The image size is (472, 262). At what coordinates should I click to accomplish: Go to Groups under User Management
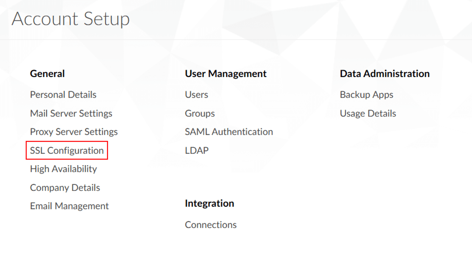[x=200, y=113]
